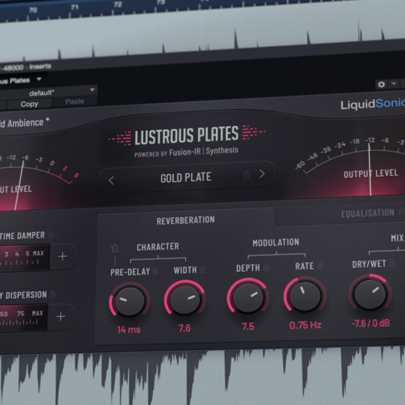Lock the Time Damper setting
Image resolution: width=405 pixels, height=405 pixels.
(51, 234)
